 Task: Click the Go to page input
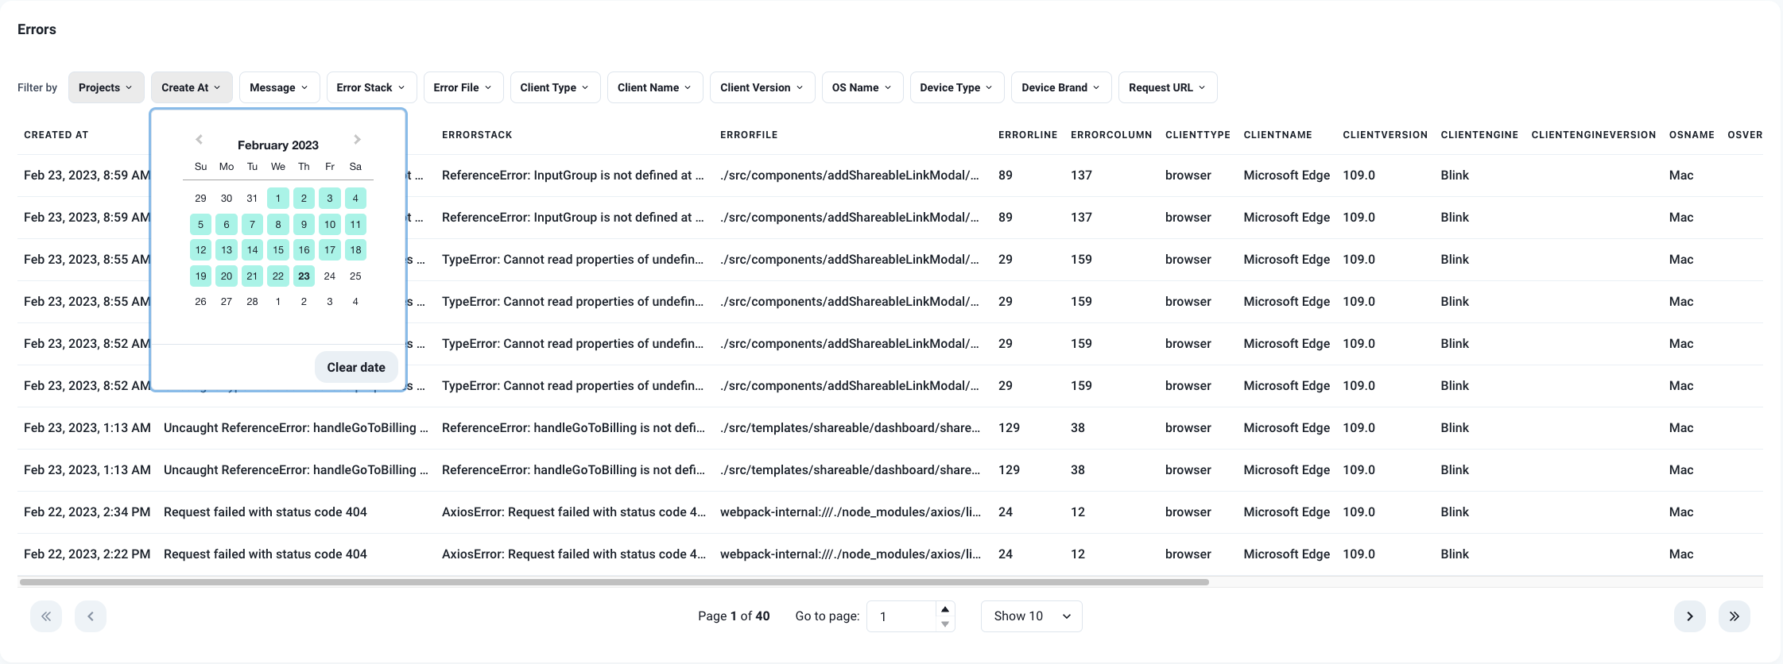pos(901,616)
